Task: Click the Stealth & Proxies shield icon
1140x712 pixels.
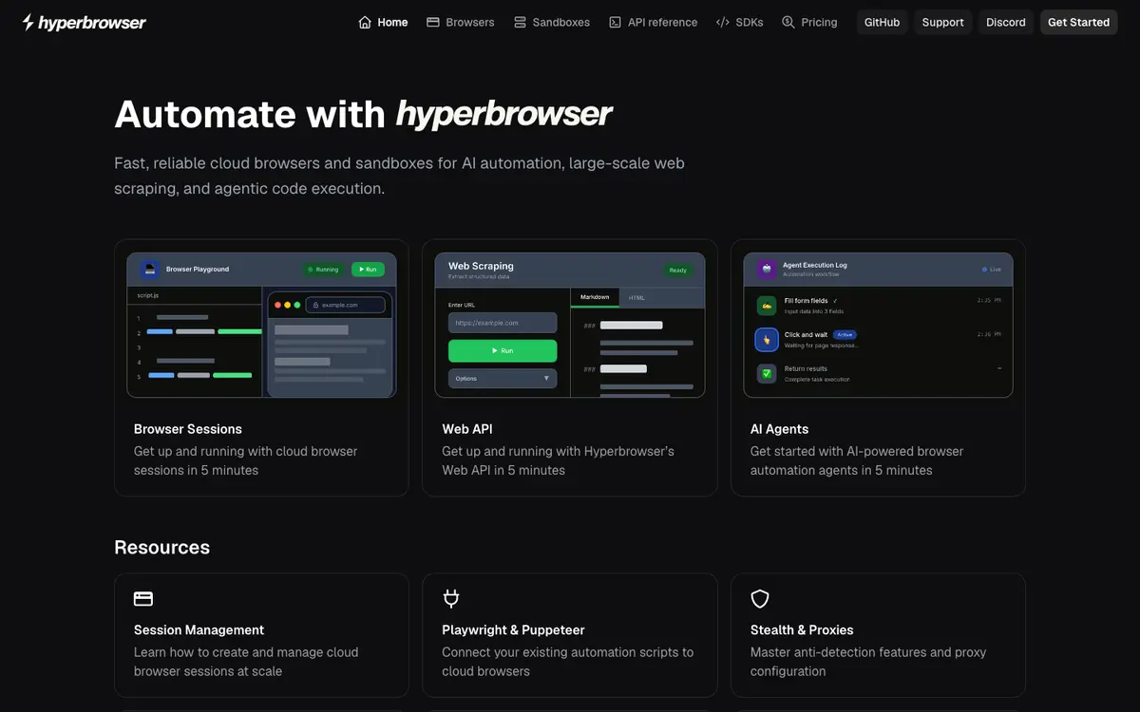Action: pyautogui.click(x=760, y=598)
